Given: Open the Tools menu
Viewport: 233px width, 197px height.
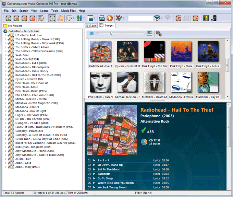Looking at the screenshot, I should coord(54,11).
